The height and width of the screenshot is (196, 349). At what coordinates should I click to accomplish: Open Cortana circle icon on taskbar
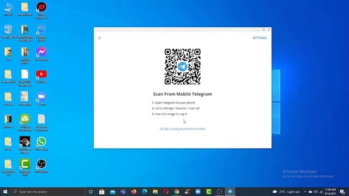click(x=91, y=192)
